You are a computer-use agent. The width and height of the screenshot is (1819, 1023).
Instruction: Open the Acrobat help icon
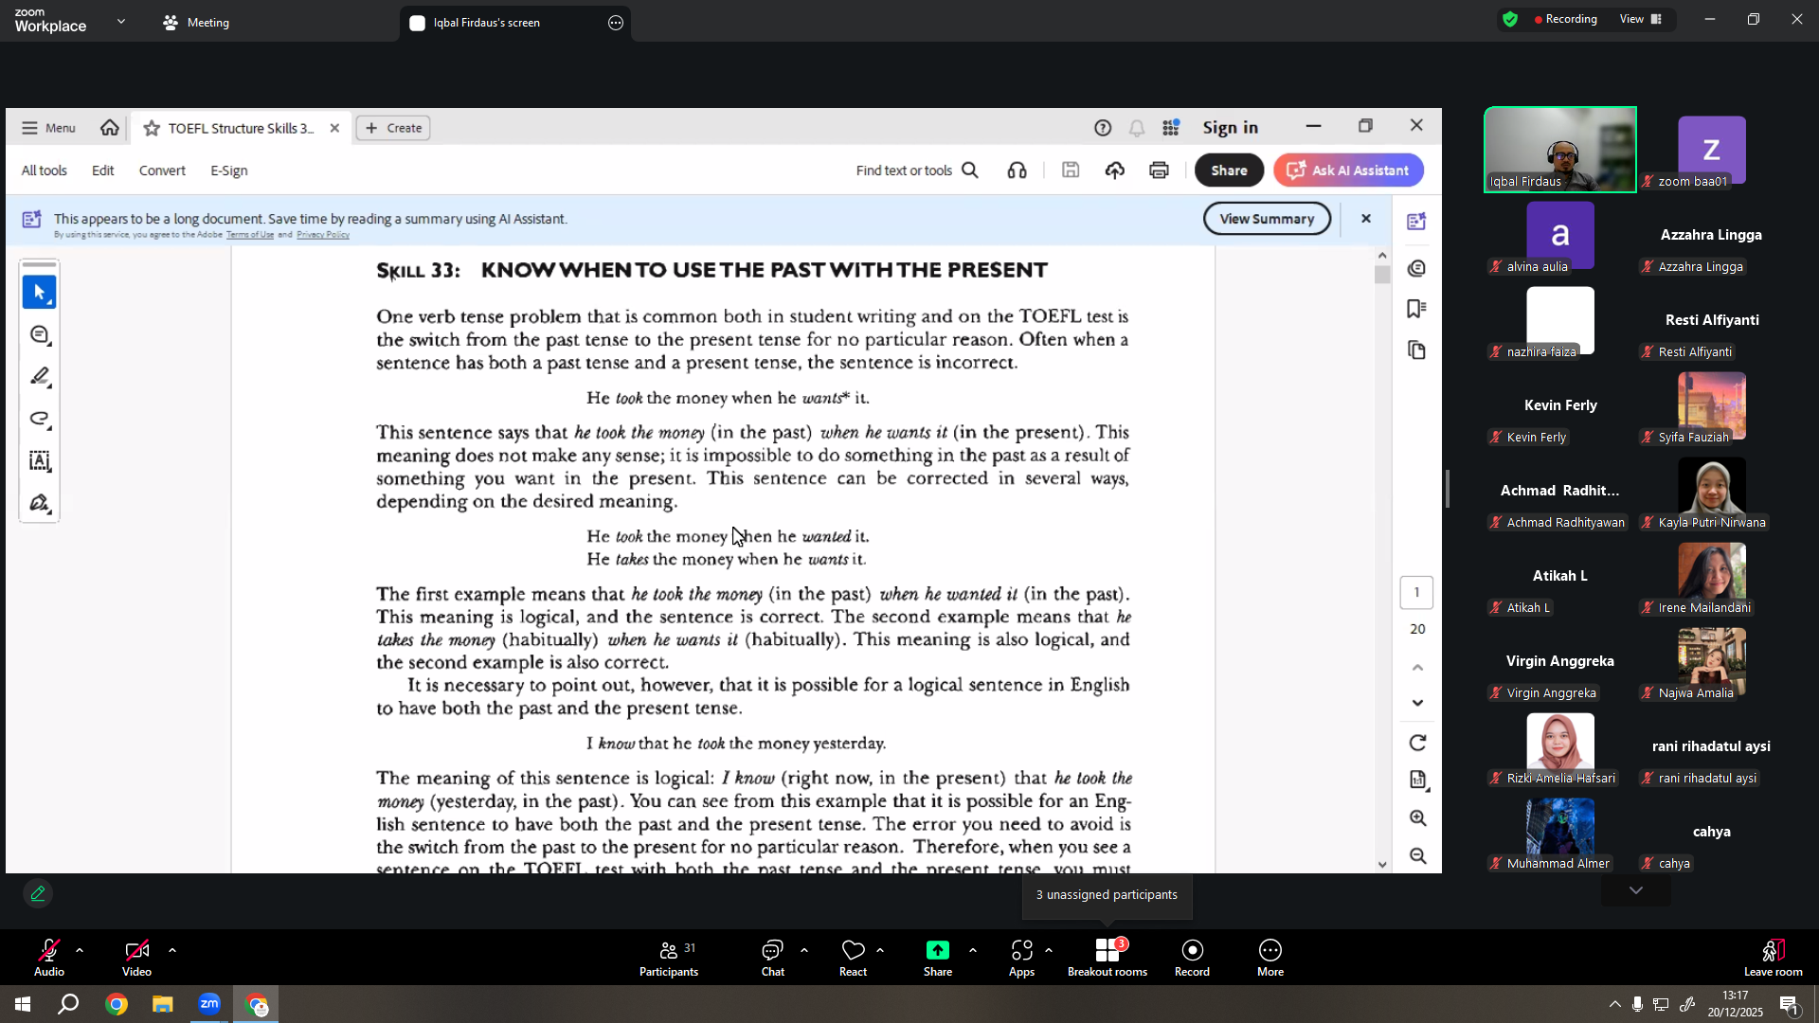(1103, 128)
